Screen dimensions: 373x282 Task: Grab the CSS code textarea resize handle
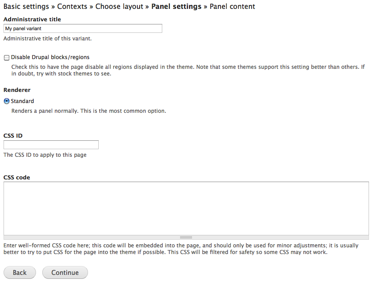(186, 238)
